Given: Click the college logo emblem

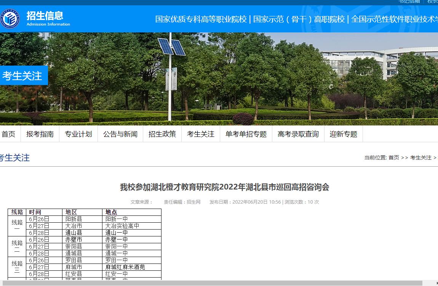Looking at the screenshot, I should click(10, 19).
